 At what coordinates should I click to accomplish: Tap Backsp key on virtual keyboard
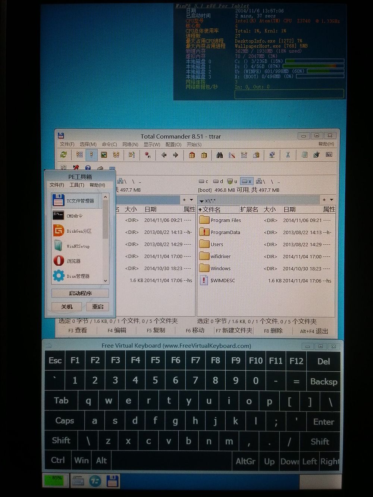click(323, 381)
